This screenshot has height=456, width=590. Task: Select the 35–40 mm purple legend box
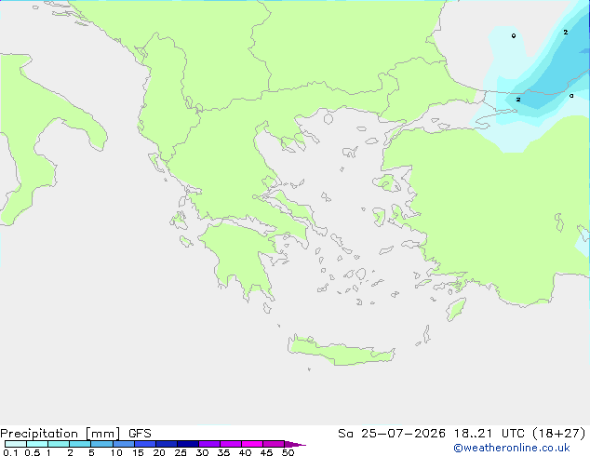pos(231,444)
